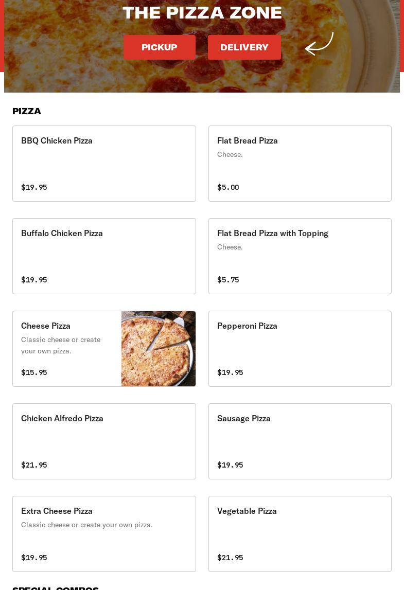Select the Cheese Pizza title

click(46, 326)
